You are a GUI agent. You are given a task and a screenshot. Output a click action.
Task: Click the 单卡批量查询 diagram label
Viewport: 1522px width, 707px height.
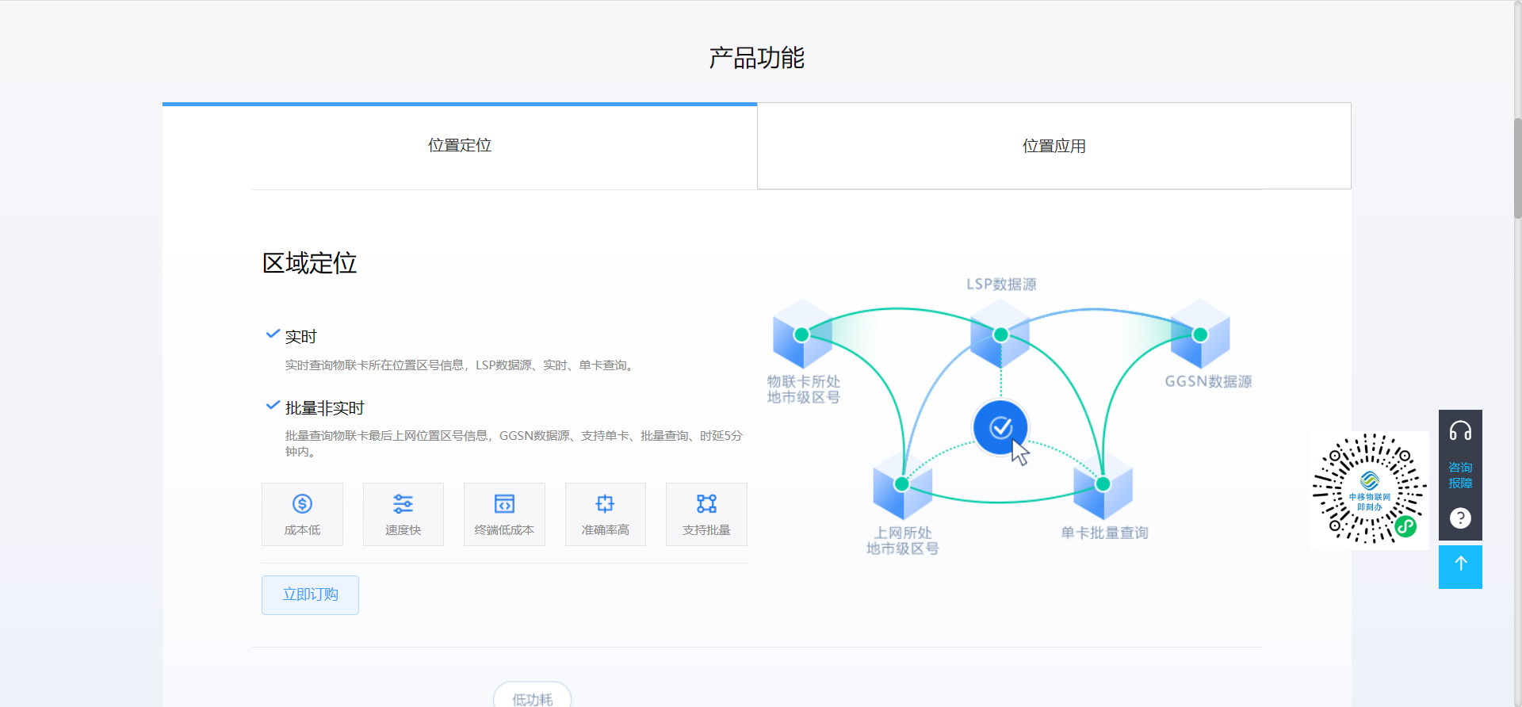click(1104, 533)
